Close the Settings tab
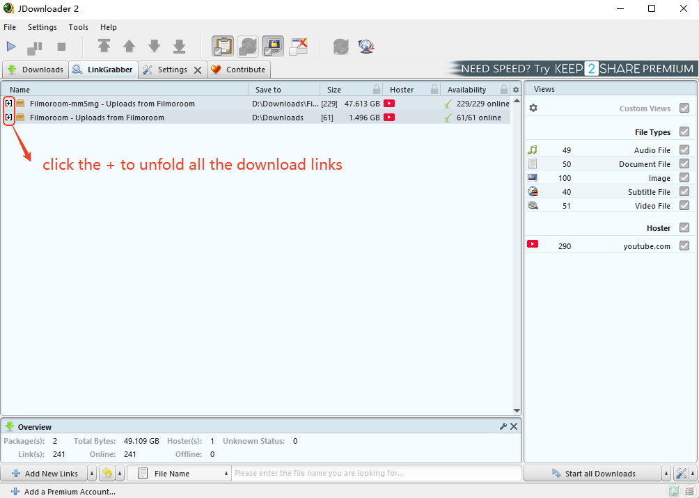 (x=198, y=70)
